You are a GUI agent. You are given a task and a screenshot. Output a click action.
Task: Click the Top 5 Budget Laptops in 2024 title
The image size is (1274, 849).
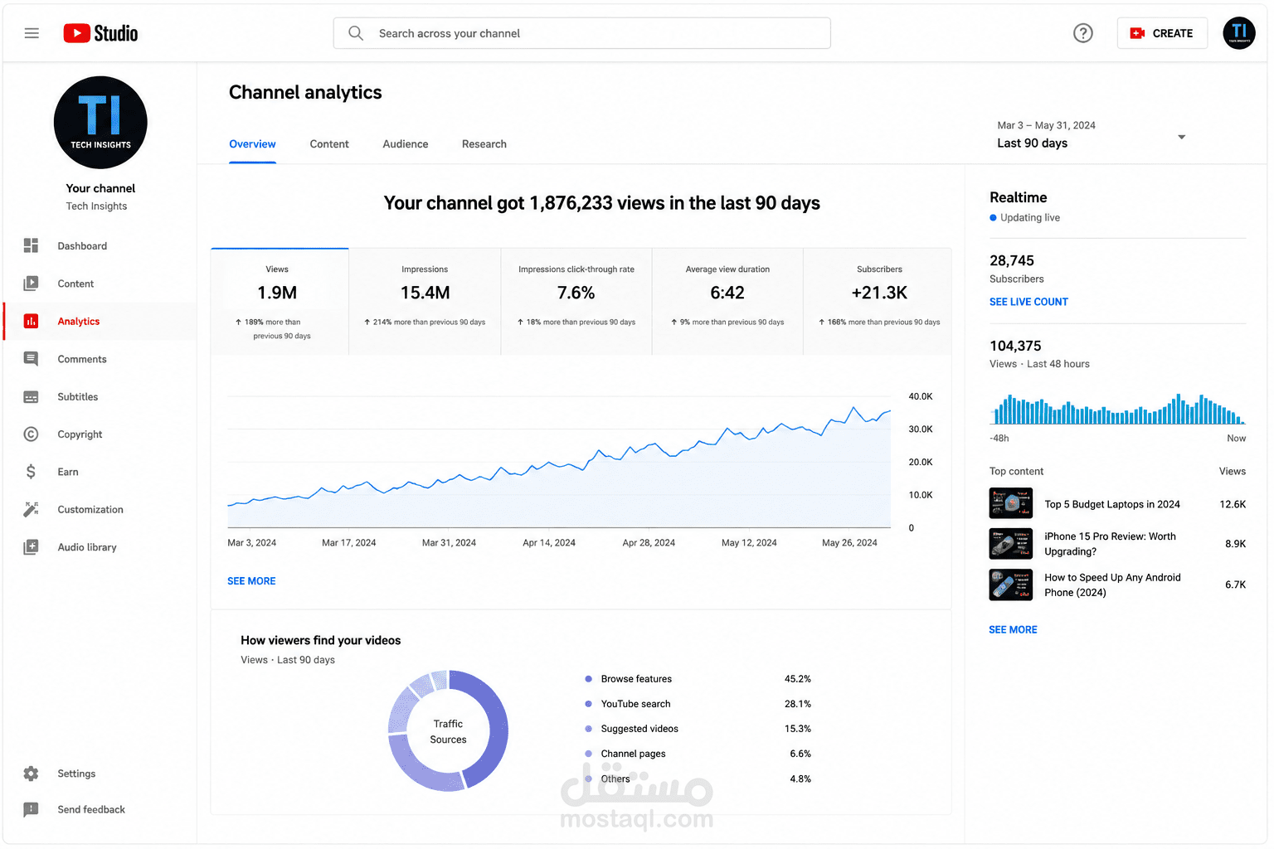tap(1112, 504)
